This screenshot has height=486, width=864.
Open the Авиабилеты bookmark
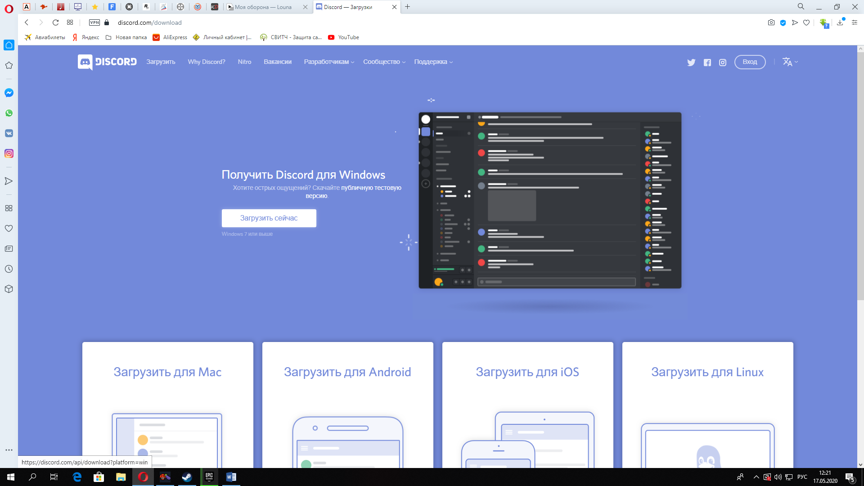[45, 37]
